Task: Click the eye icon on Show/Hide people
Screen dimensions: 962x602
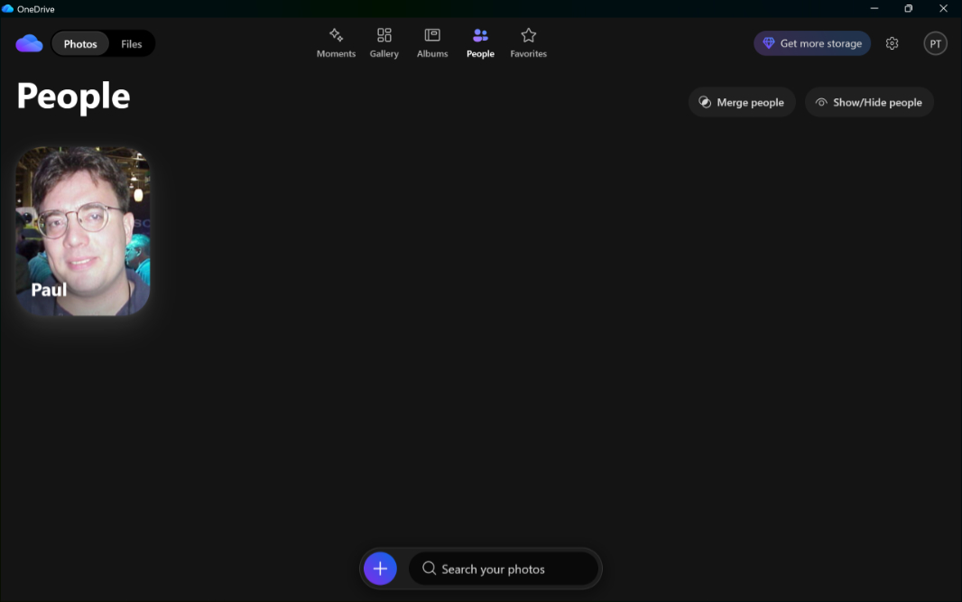Action: pos(821,102)
